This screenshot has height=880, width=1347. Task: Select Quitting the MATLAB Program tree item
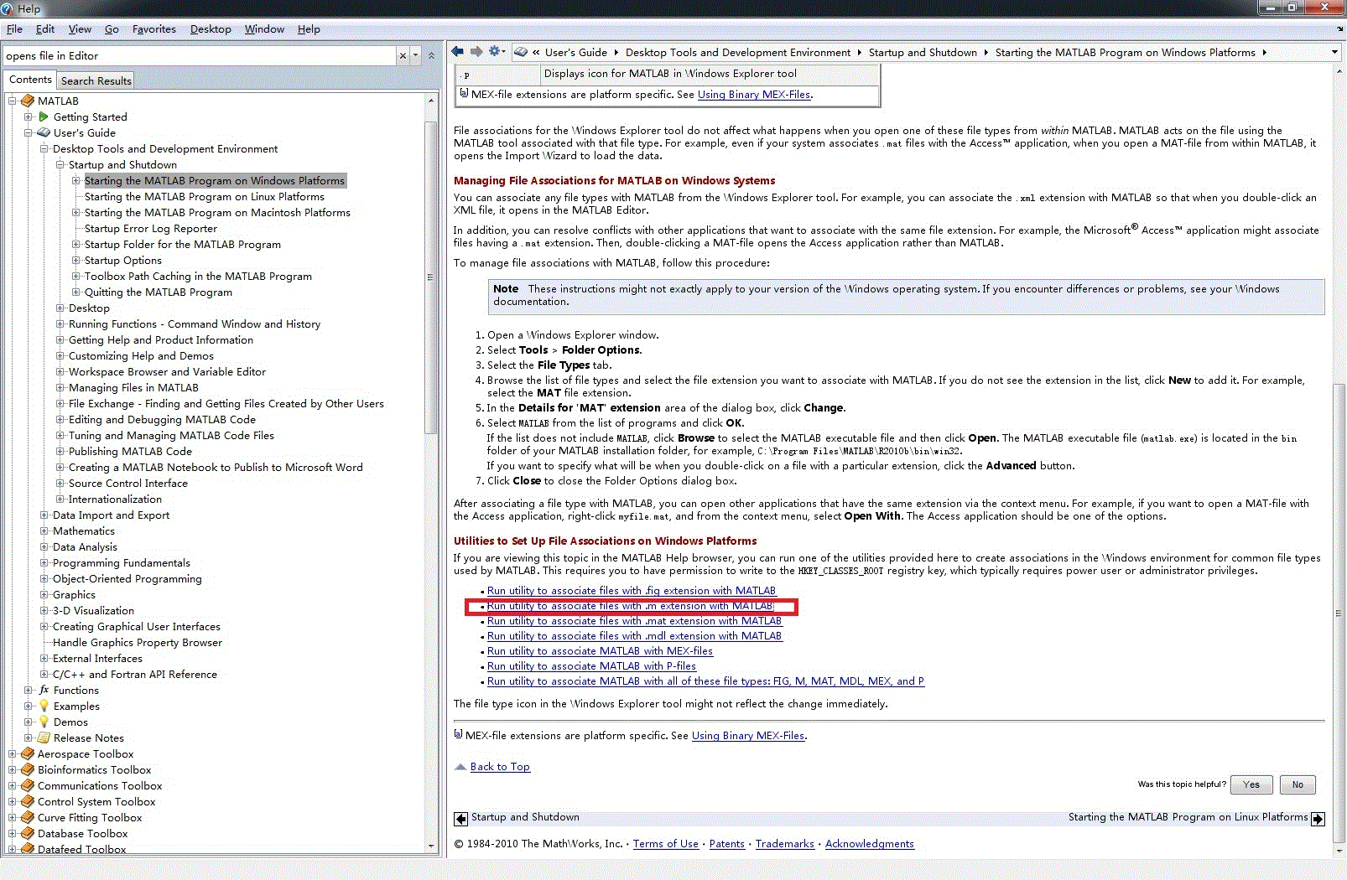click(x=159, y=292)
